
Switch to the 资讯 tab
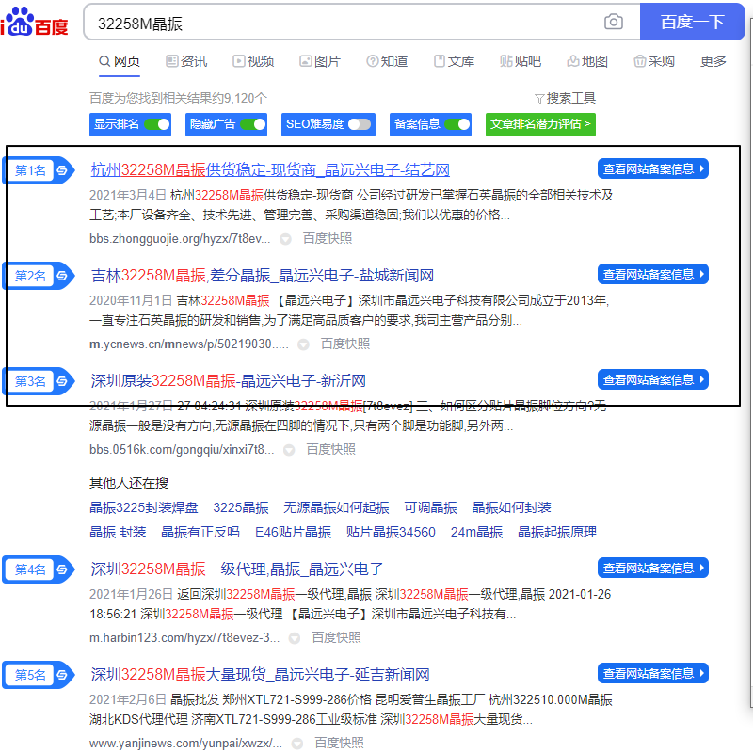(x=186, y=61)
